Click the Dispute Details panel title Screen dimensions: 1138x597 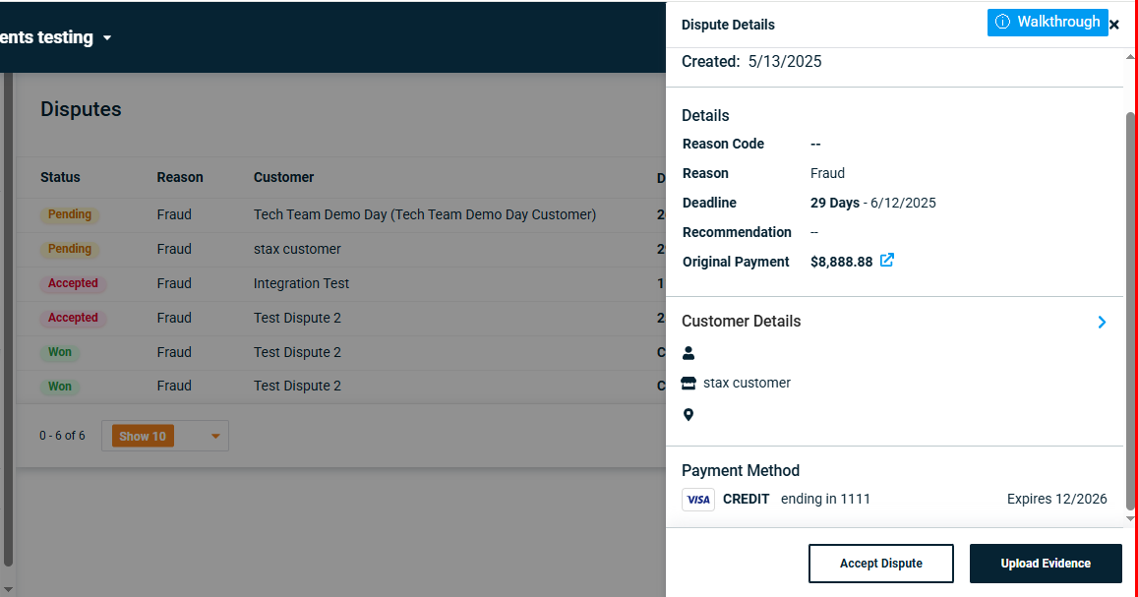728,25
